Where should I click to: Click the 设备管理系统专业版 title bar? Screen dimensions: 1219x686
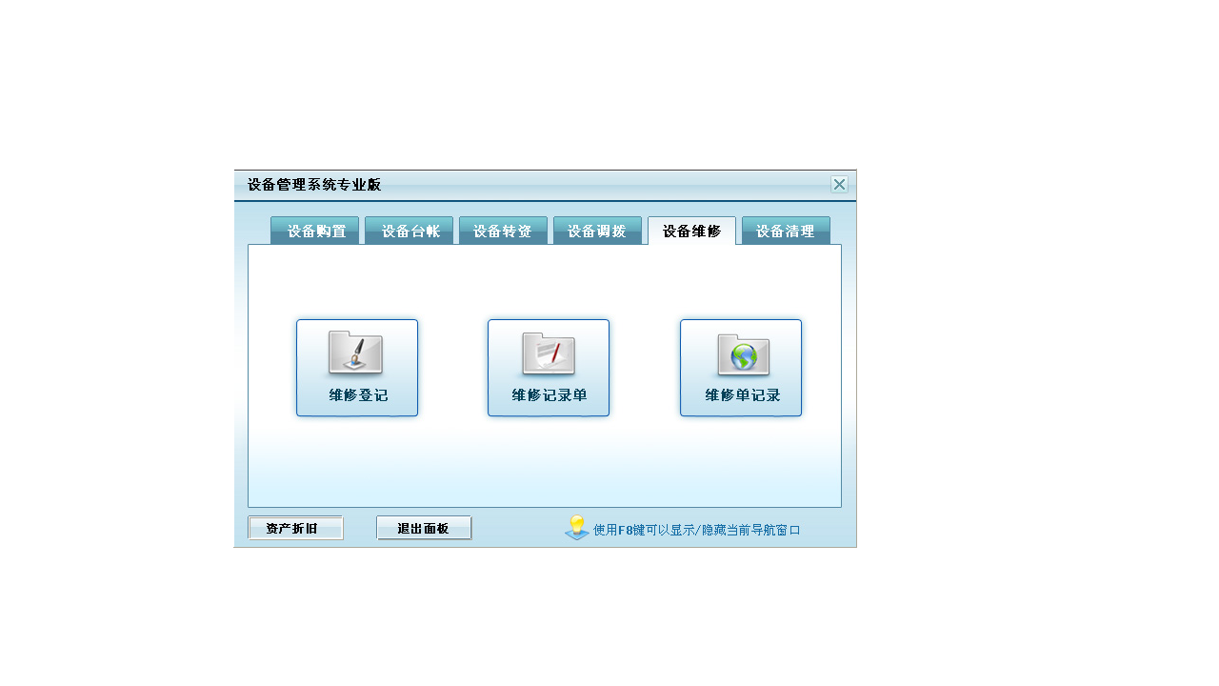coord(314,184)
